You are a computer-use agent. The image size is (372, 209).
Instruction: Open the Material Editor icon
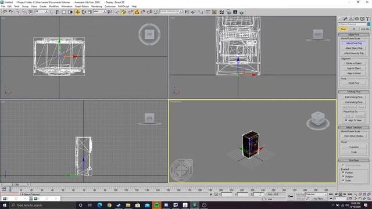click(x=221, y=12)
